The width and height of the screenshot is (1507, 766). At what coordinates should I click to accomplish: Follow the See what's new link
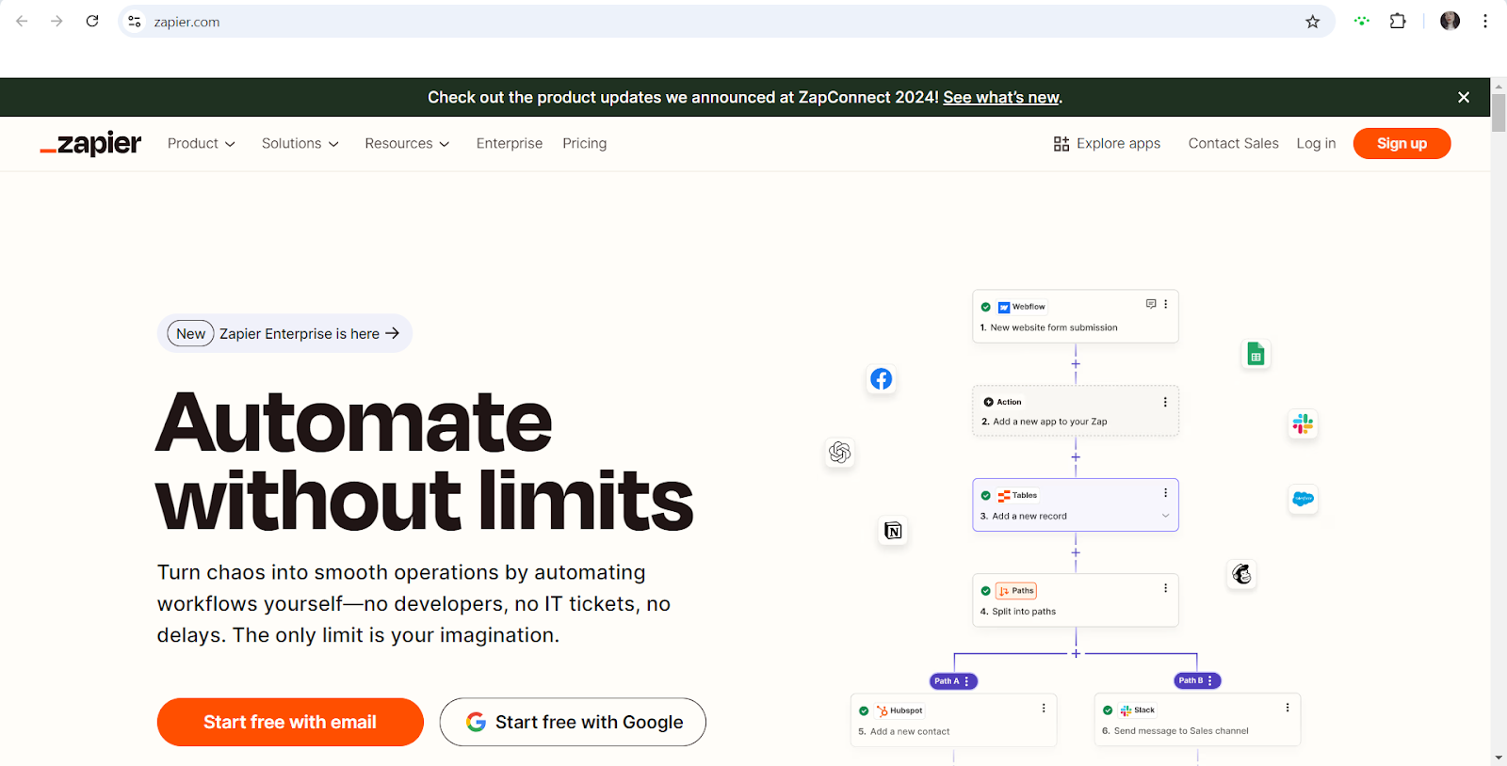[x=1001, y=97]
